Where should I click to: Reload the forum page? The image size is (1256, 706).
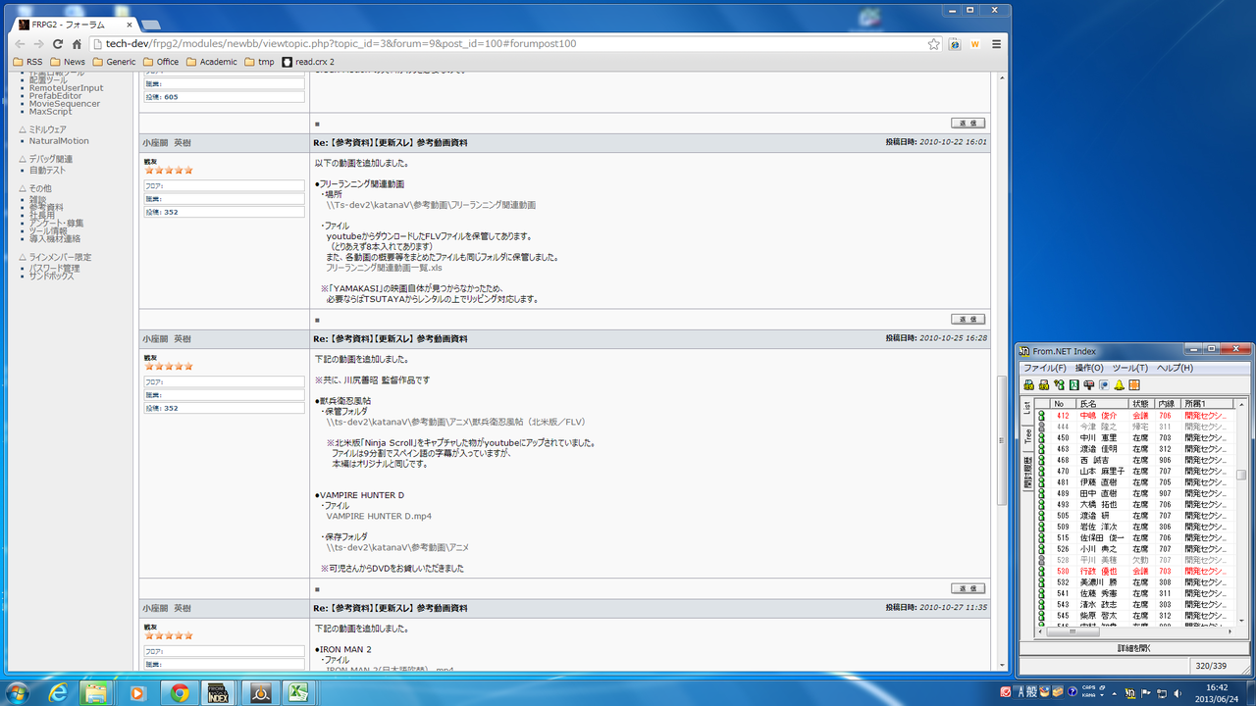[57, 44]
